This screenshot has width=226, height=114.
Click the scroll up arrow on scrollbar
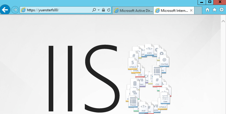pyautogui.click(x=223, y=21)
